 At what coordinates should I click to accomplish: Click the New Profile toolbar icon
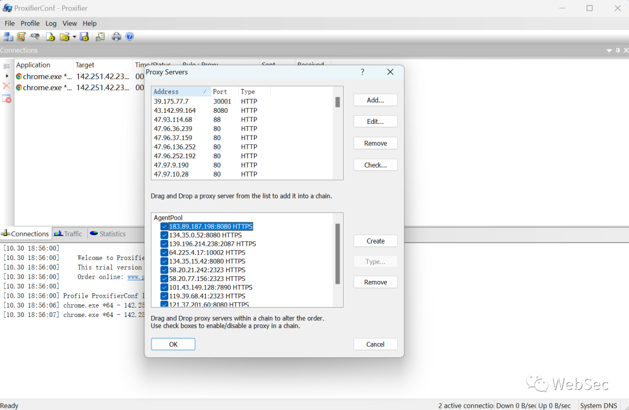pos(51,37)
